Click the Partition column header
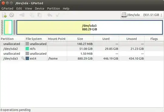The image size is (164, 112). [12, 39]
